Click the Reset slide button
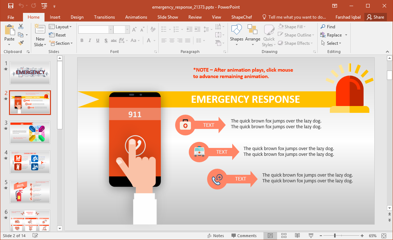The image size is (393, 240). pos(57,35)
